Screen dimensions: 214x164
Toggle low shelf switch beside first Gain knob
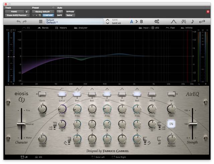69,139
